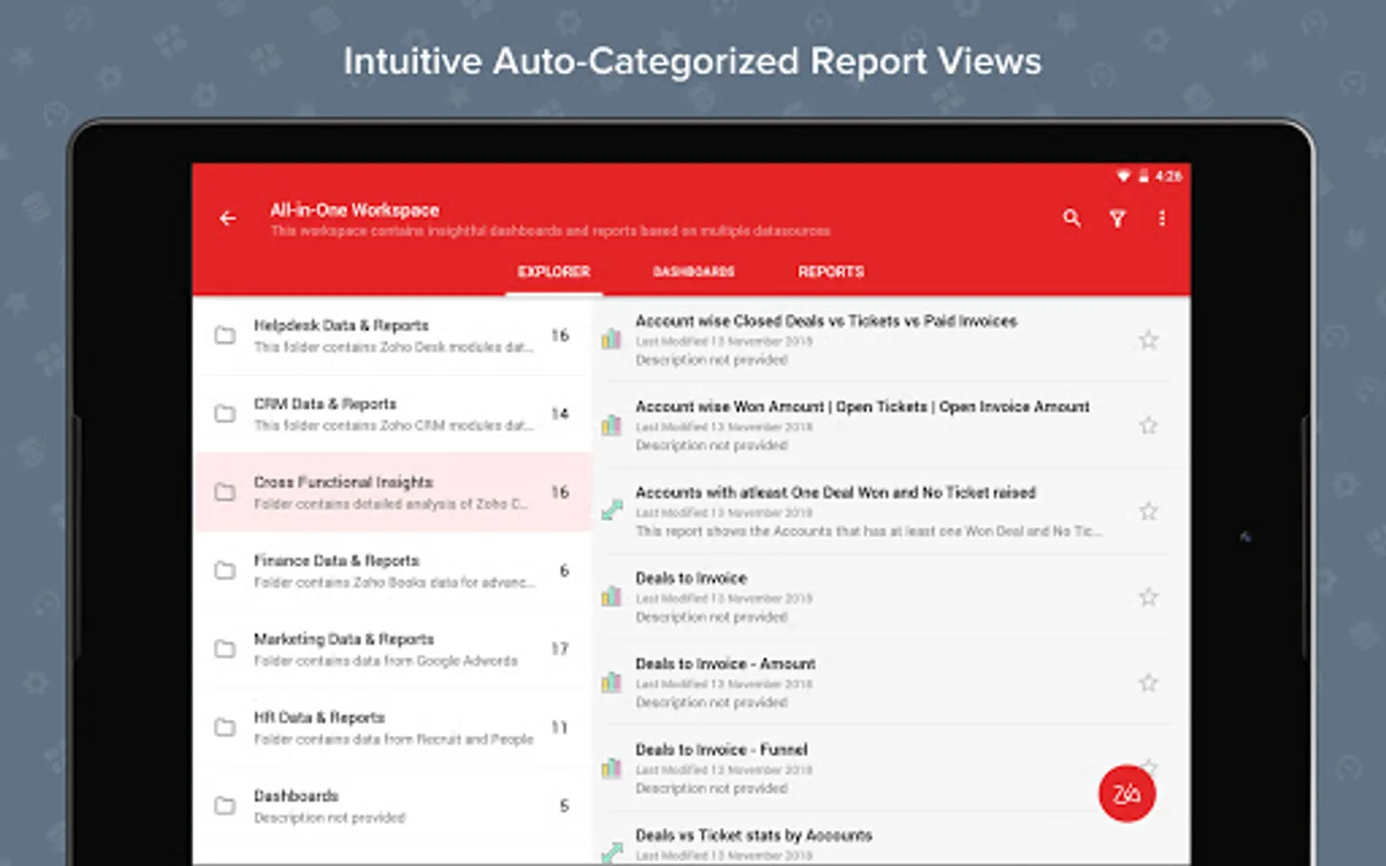This screenshot has width=1386, height=866.
Task: Switch to the Dashboards tab
Action: click(x=694, y=272)
